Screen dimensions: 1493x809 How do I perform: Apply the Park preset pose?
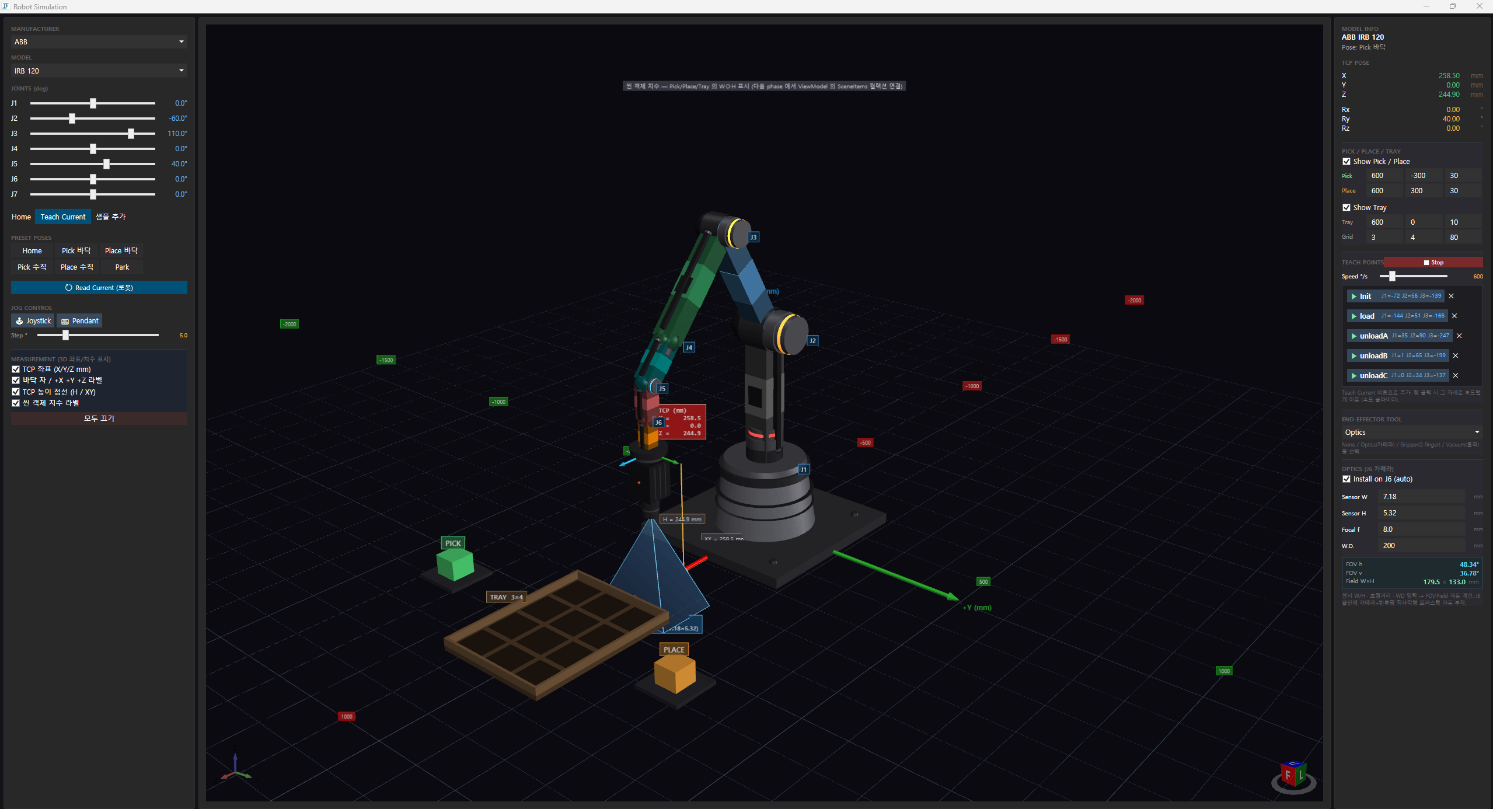(x=122, y=267)
